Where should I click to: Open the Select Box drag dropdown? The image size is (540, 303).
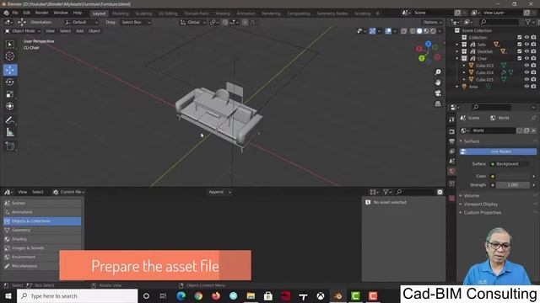point(136,23)
